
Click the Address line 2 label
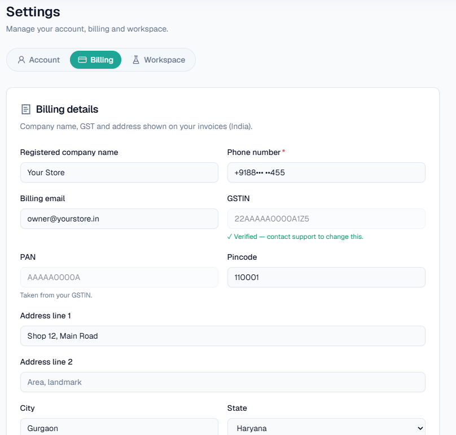pyautogui.click(x=46, y=362)
